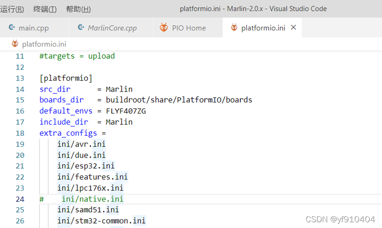Click the '#' comment marker on line 24
382x228 pixels.
(42, 199)
